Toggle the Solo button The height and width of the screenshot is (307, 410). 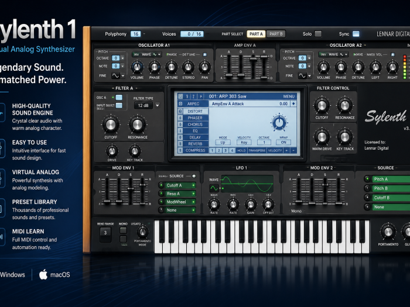point(318,34)
